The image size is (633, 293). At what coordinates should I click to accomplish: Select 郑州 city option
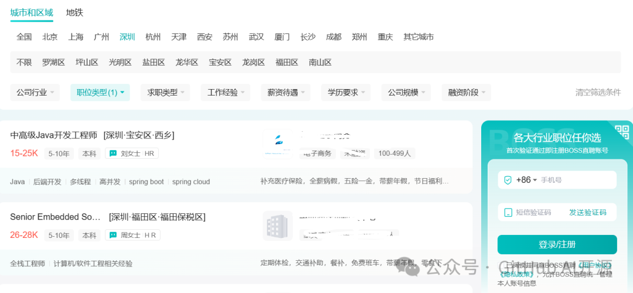click(x=360, y=37)
